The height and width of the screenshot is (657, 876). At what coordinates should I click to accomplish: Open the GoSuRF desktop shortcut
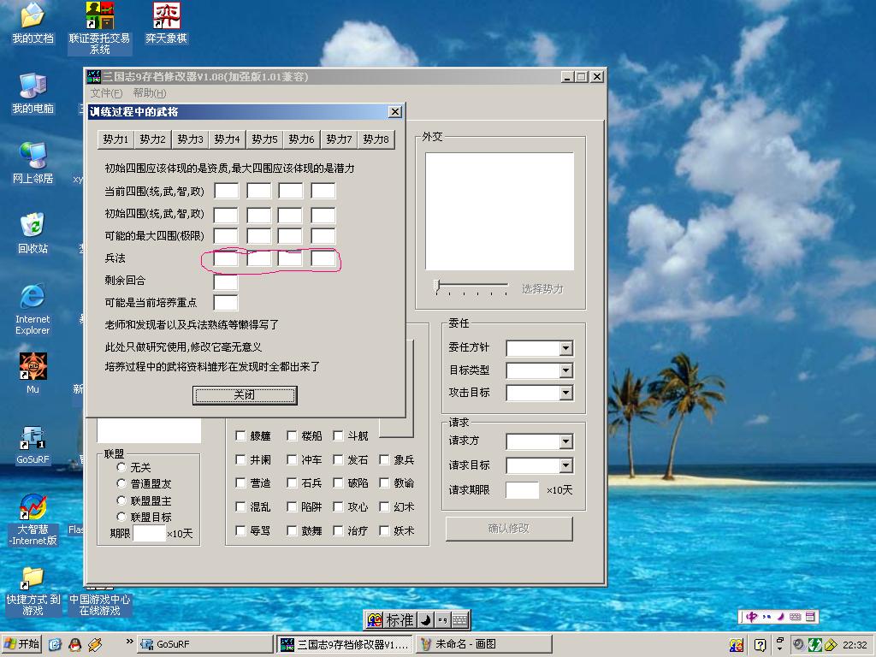(x=33, y=438)
